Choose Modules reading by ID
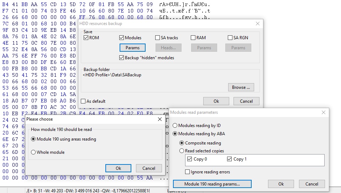 175,126
